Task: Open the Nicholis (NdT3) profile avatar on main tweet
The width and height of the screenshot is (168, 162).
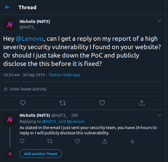Action: [10, 25]
